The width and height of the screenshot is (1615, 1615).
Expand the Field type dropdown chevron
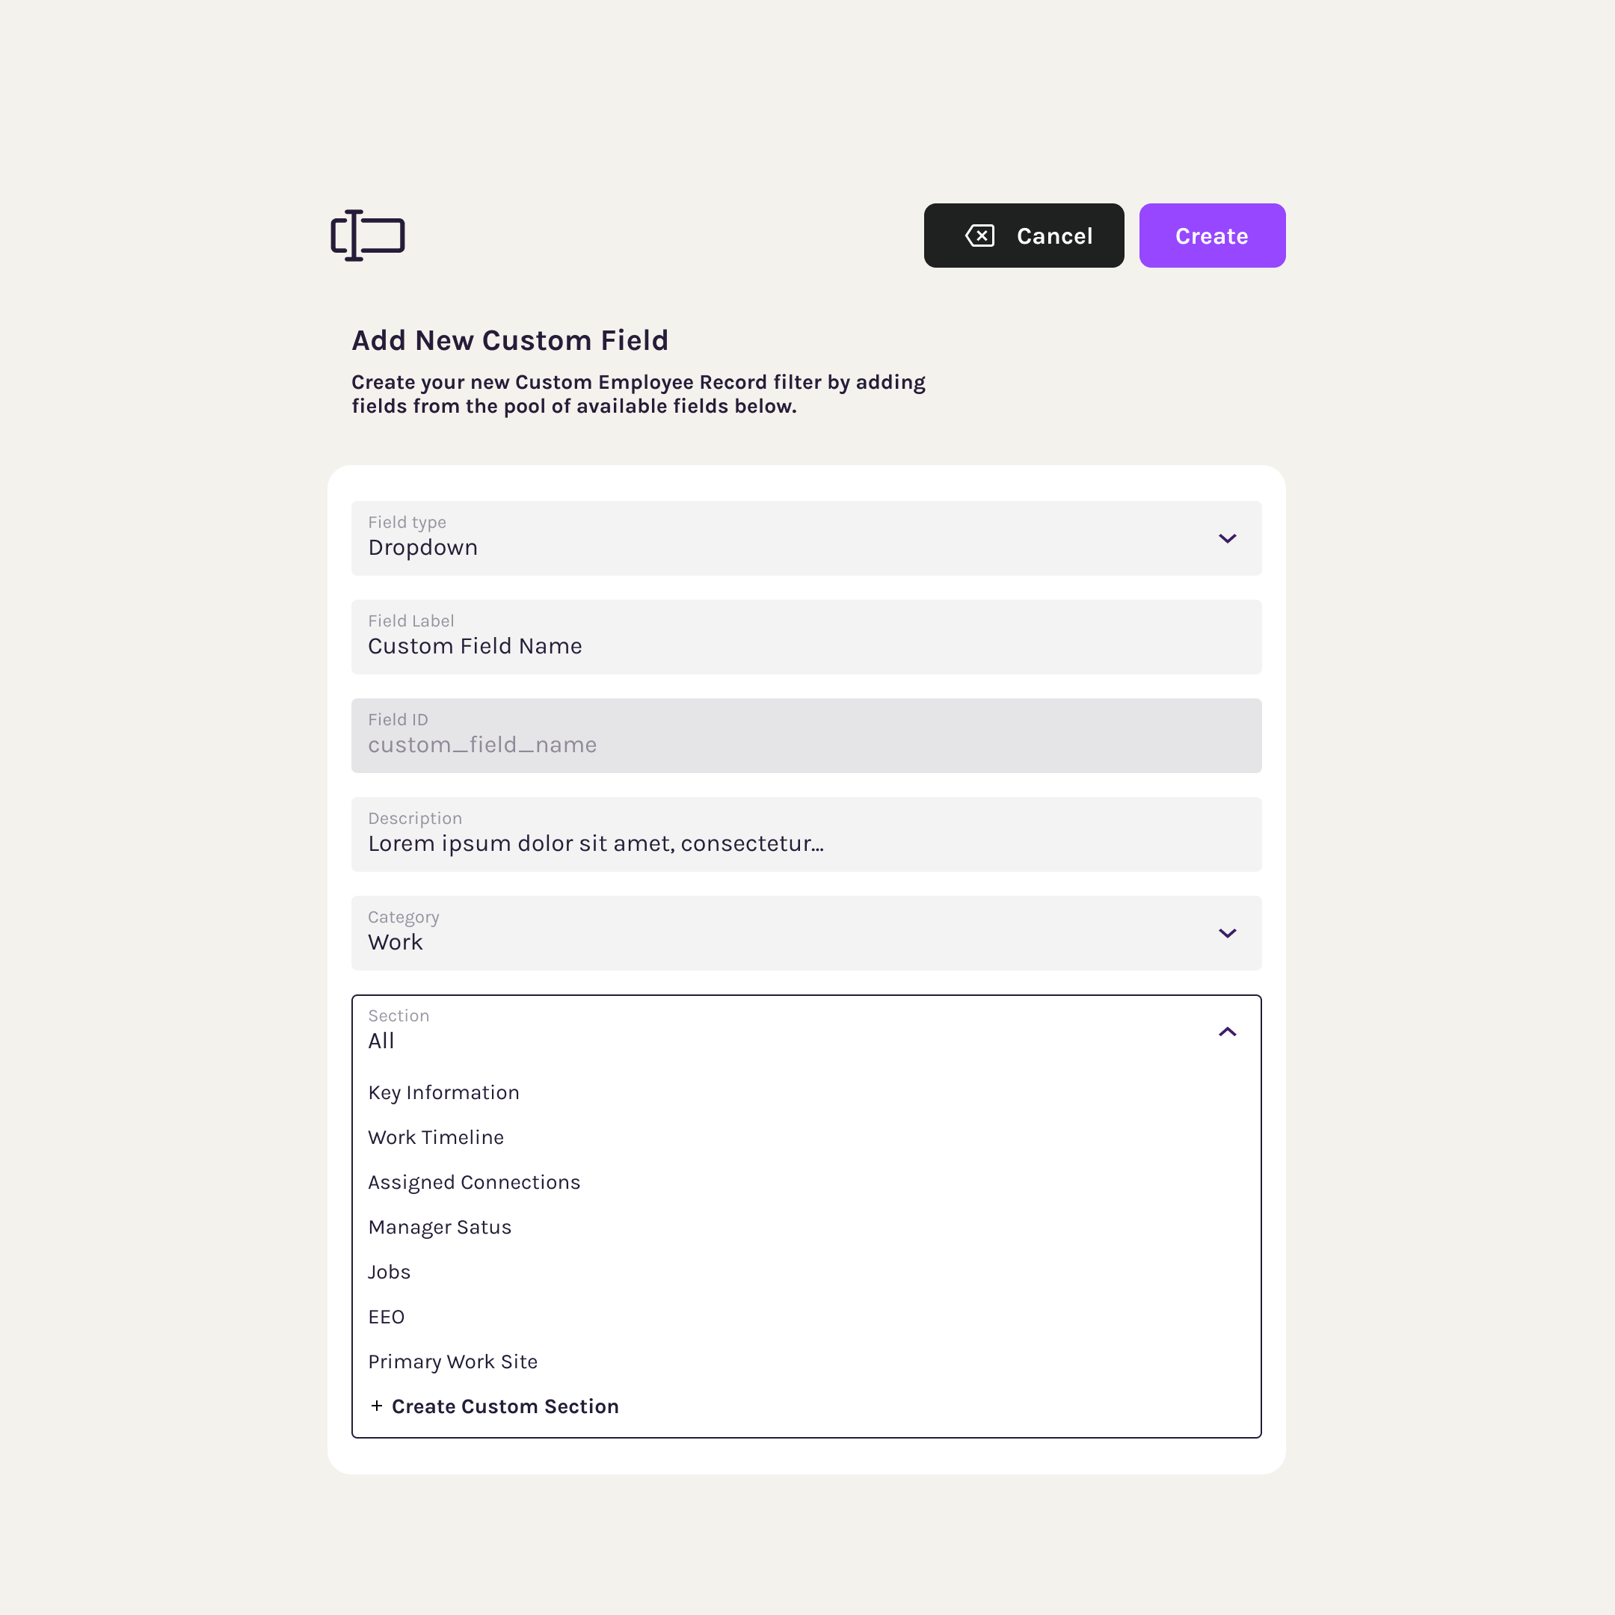pyautogui.click(x=1227, y=538)
